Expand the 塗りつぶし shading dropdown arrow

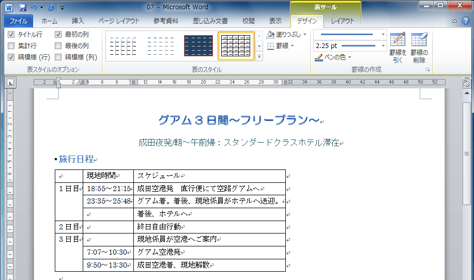tap(305, 35)
